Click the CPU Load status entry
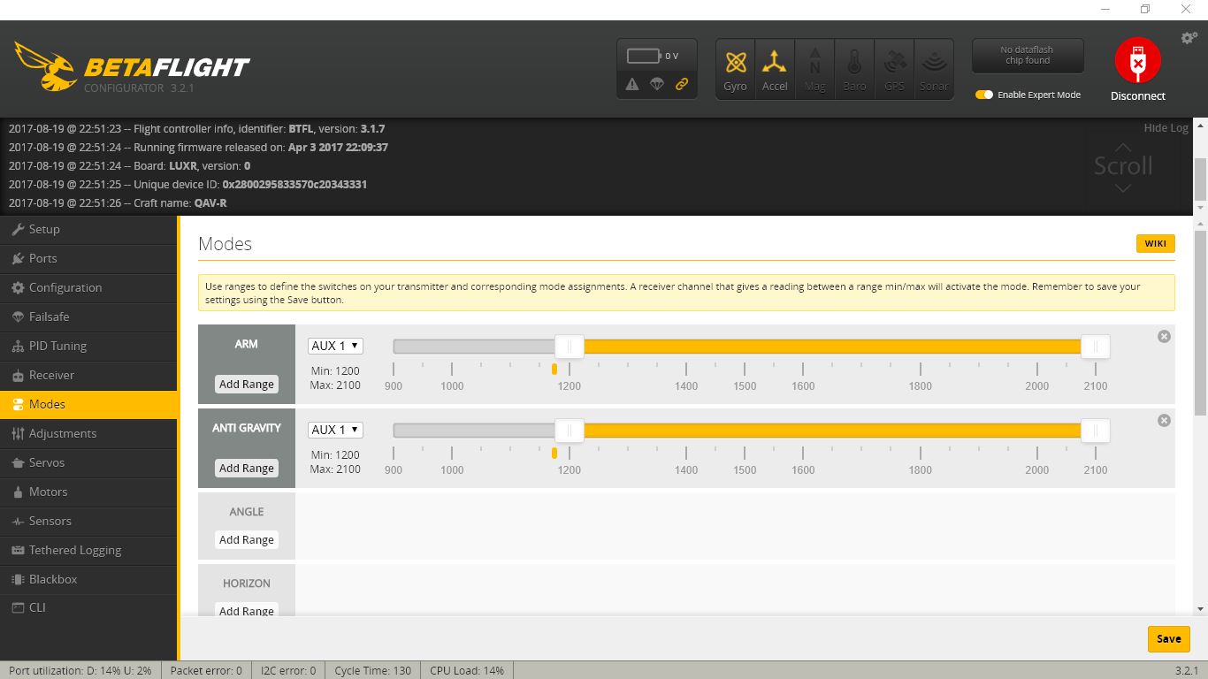This screenshot has height=679, width=1208. (x=467, y=670)
